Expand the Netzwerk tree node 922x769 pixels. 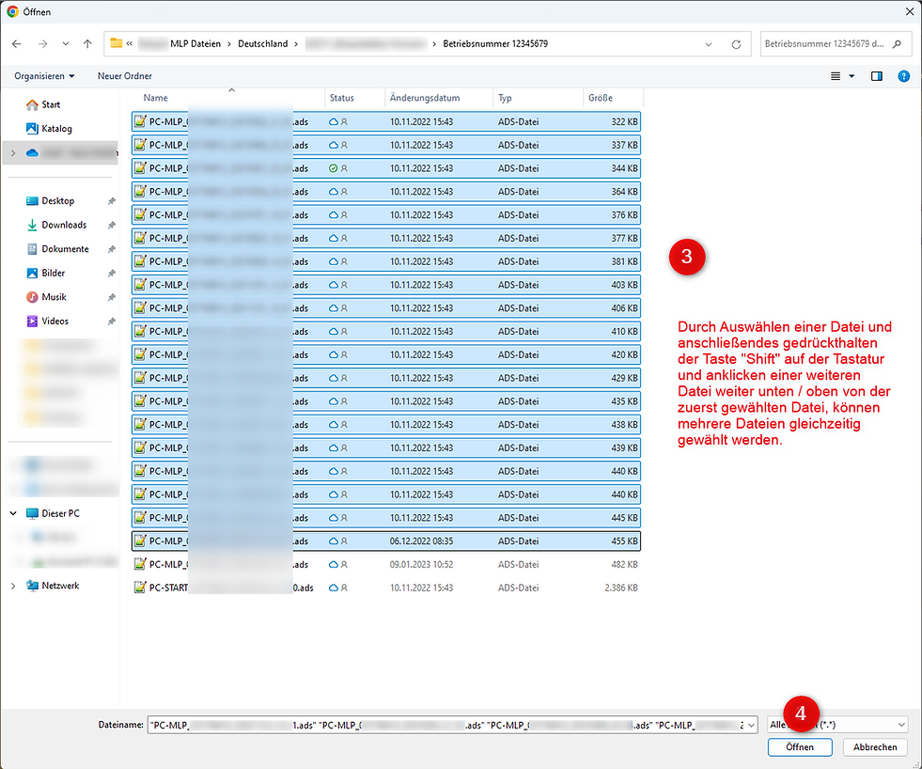pos(13,586)
